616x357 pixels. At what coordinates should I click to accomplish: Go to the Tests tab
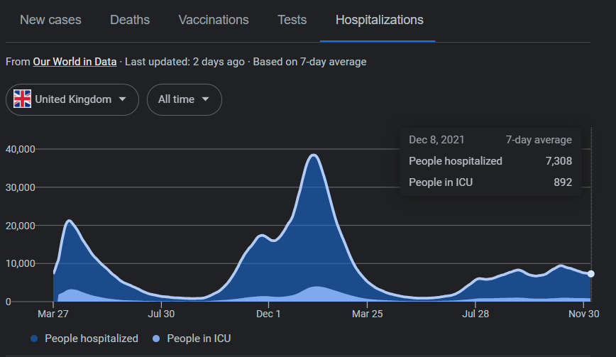pos(292,20)
